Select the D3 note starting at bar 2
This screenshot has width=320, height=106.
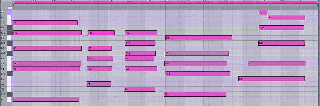(99, 48)
